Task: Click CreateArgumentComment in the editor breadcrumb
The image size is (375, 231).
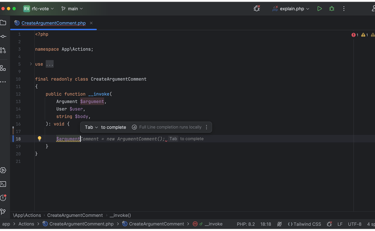Action: [75, 215]
